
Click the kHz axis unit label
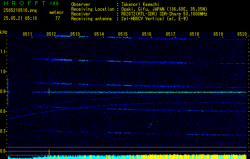(x=4, y=32)
